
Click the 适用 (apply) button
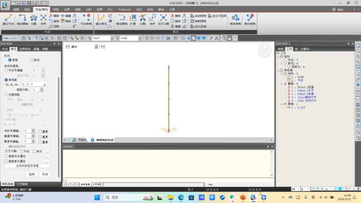31,174
